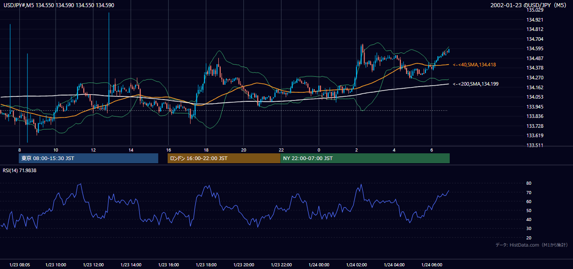Click the RSI scale value 40
573x269 pixels.
[529, 220]
